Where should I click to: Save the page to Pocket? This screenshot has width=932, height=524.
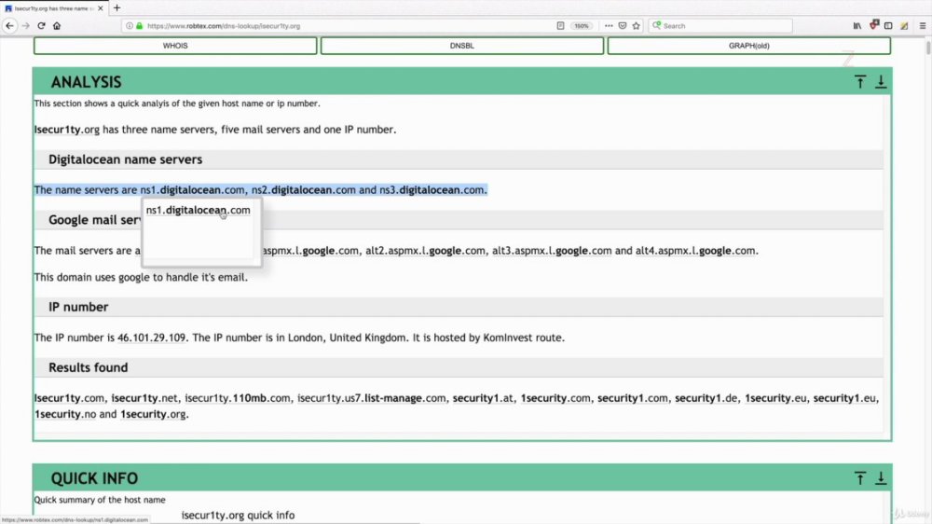(x=623, y=25)
